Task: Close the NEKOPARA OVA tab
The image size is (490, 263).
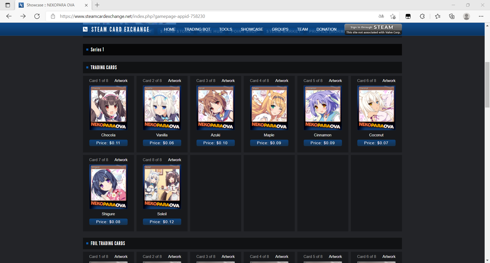Action: coord(86,5)
